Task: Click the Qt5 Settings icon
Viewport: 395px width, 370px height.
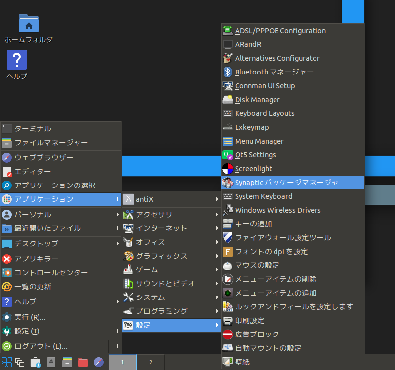Action: click(x=228, y=155)
